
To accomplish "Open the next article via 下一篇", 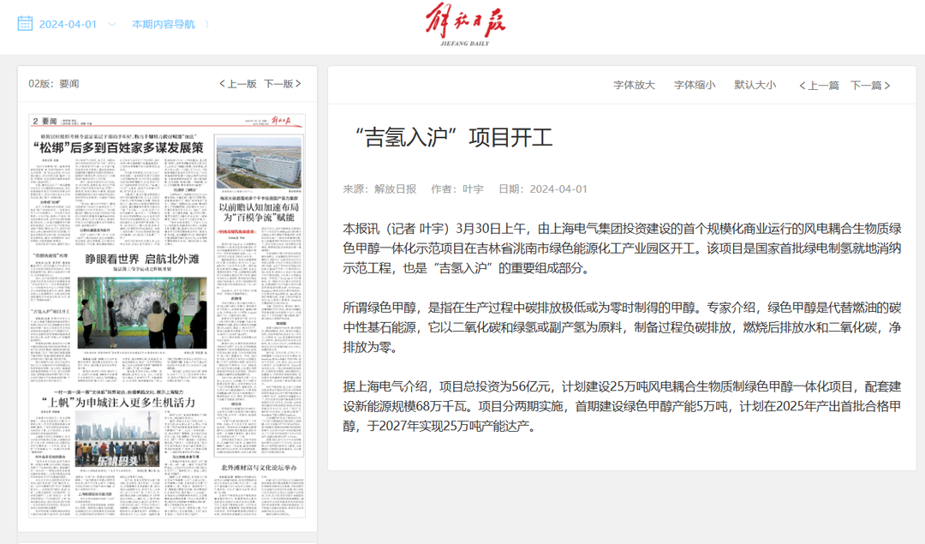I will tap(871, 86).
